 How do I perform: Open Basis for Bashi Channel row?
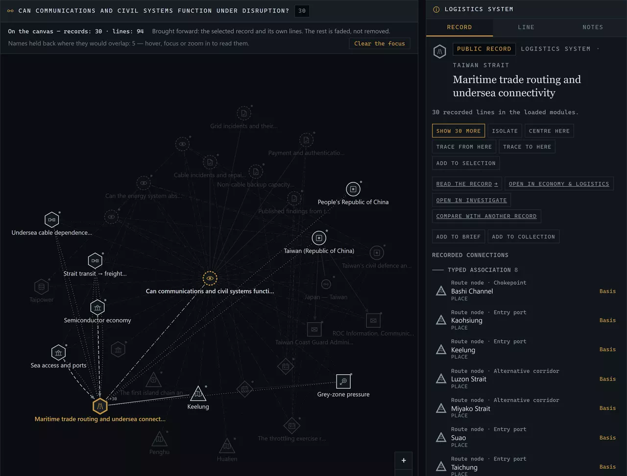point(607,291)
